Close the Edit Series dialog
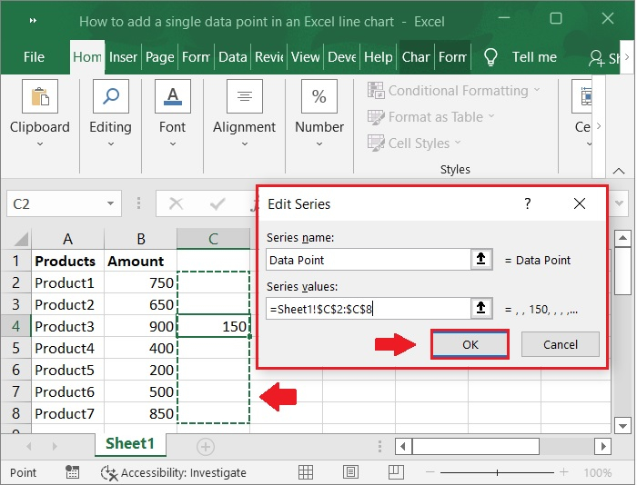Screen dimensions: 637x485 coord(580,203)
